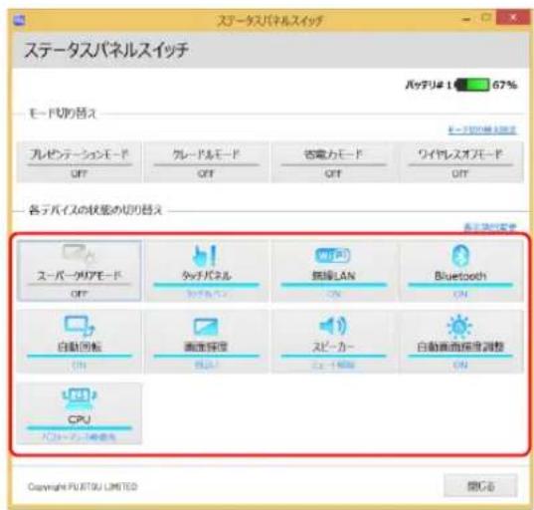Enable 省電力モード
This screenshot has height=510, width=534.
click(333, 162)
